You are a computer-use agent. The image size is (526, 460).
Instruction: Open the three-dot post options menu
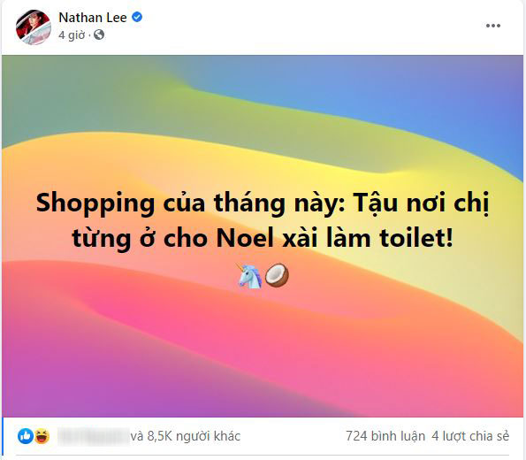493,26
